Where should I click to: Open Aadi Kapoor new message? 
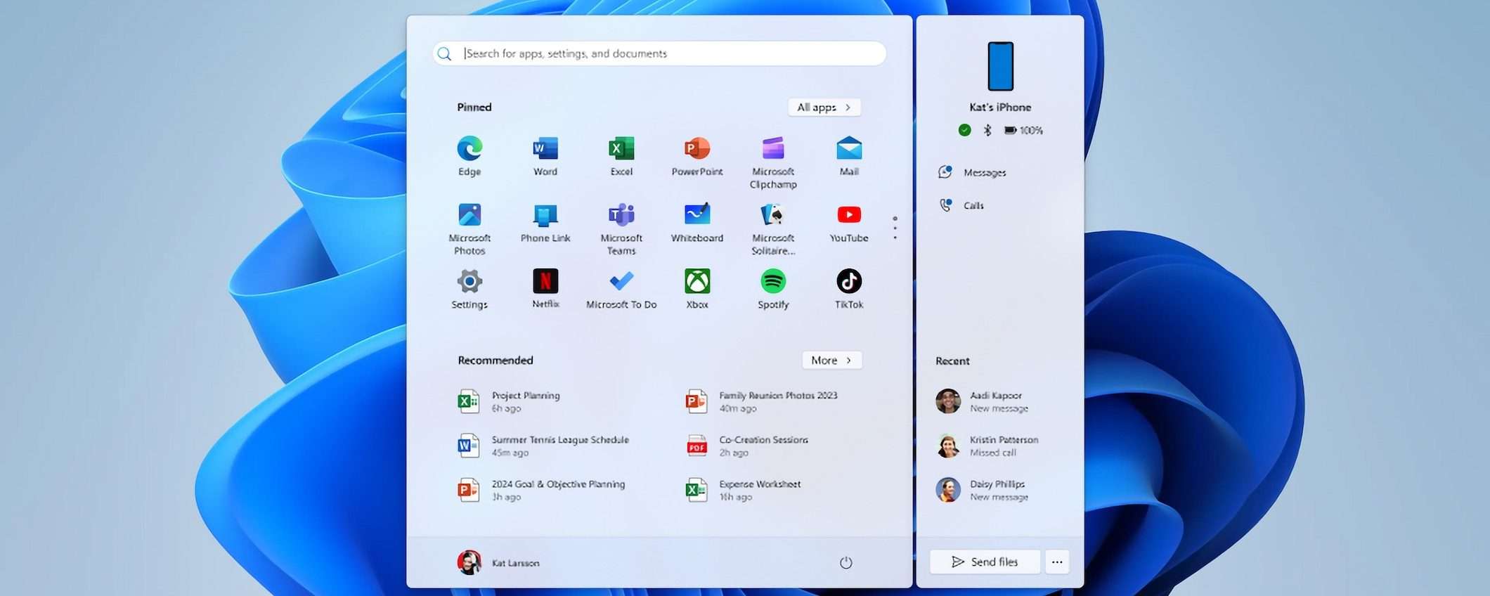coord(982,401)
